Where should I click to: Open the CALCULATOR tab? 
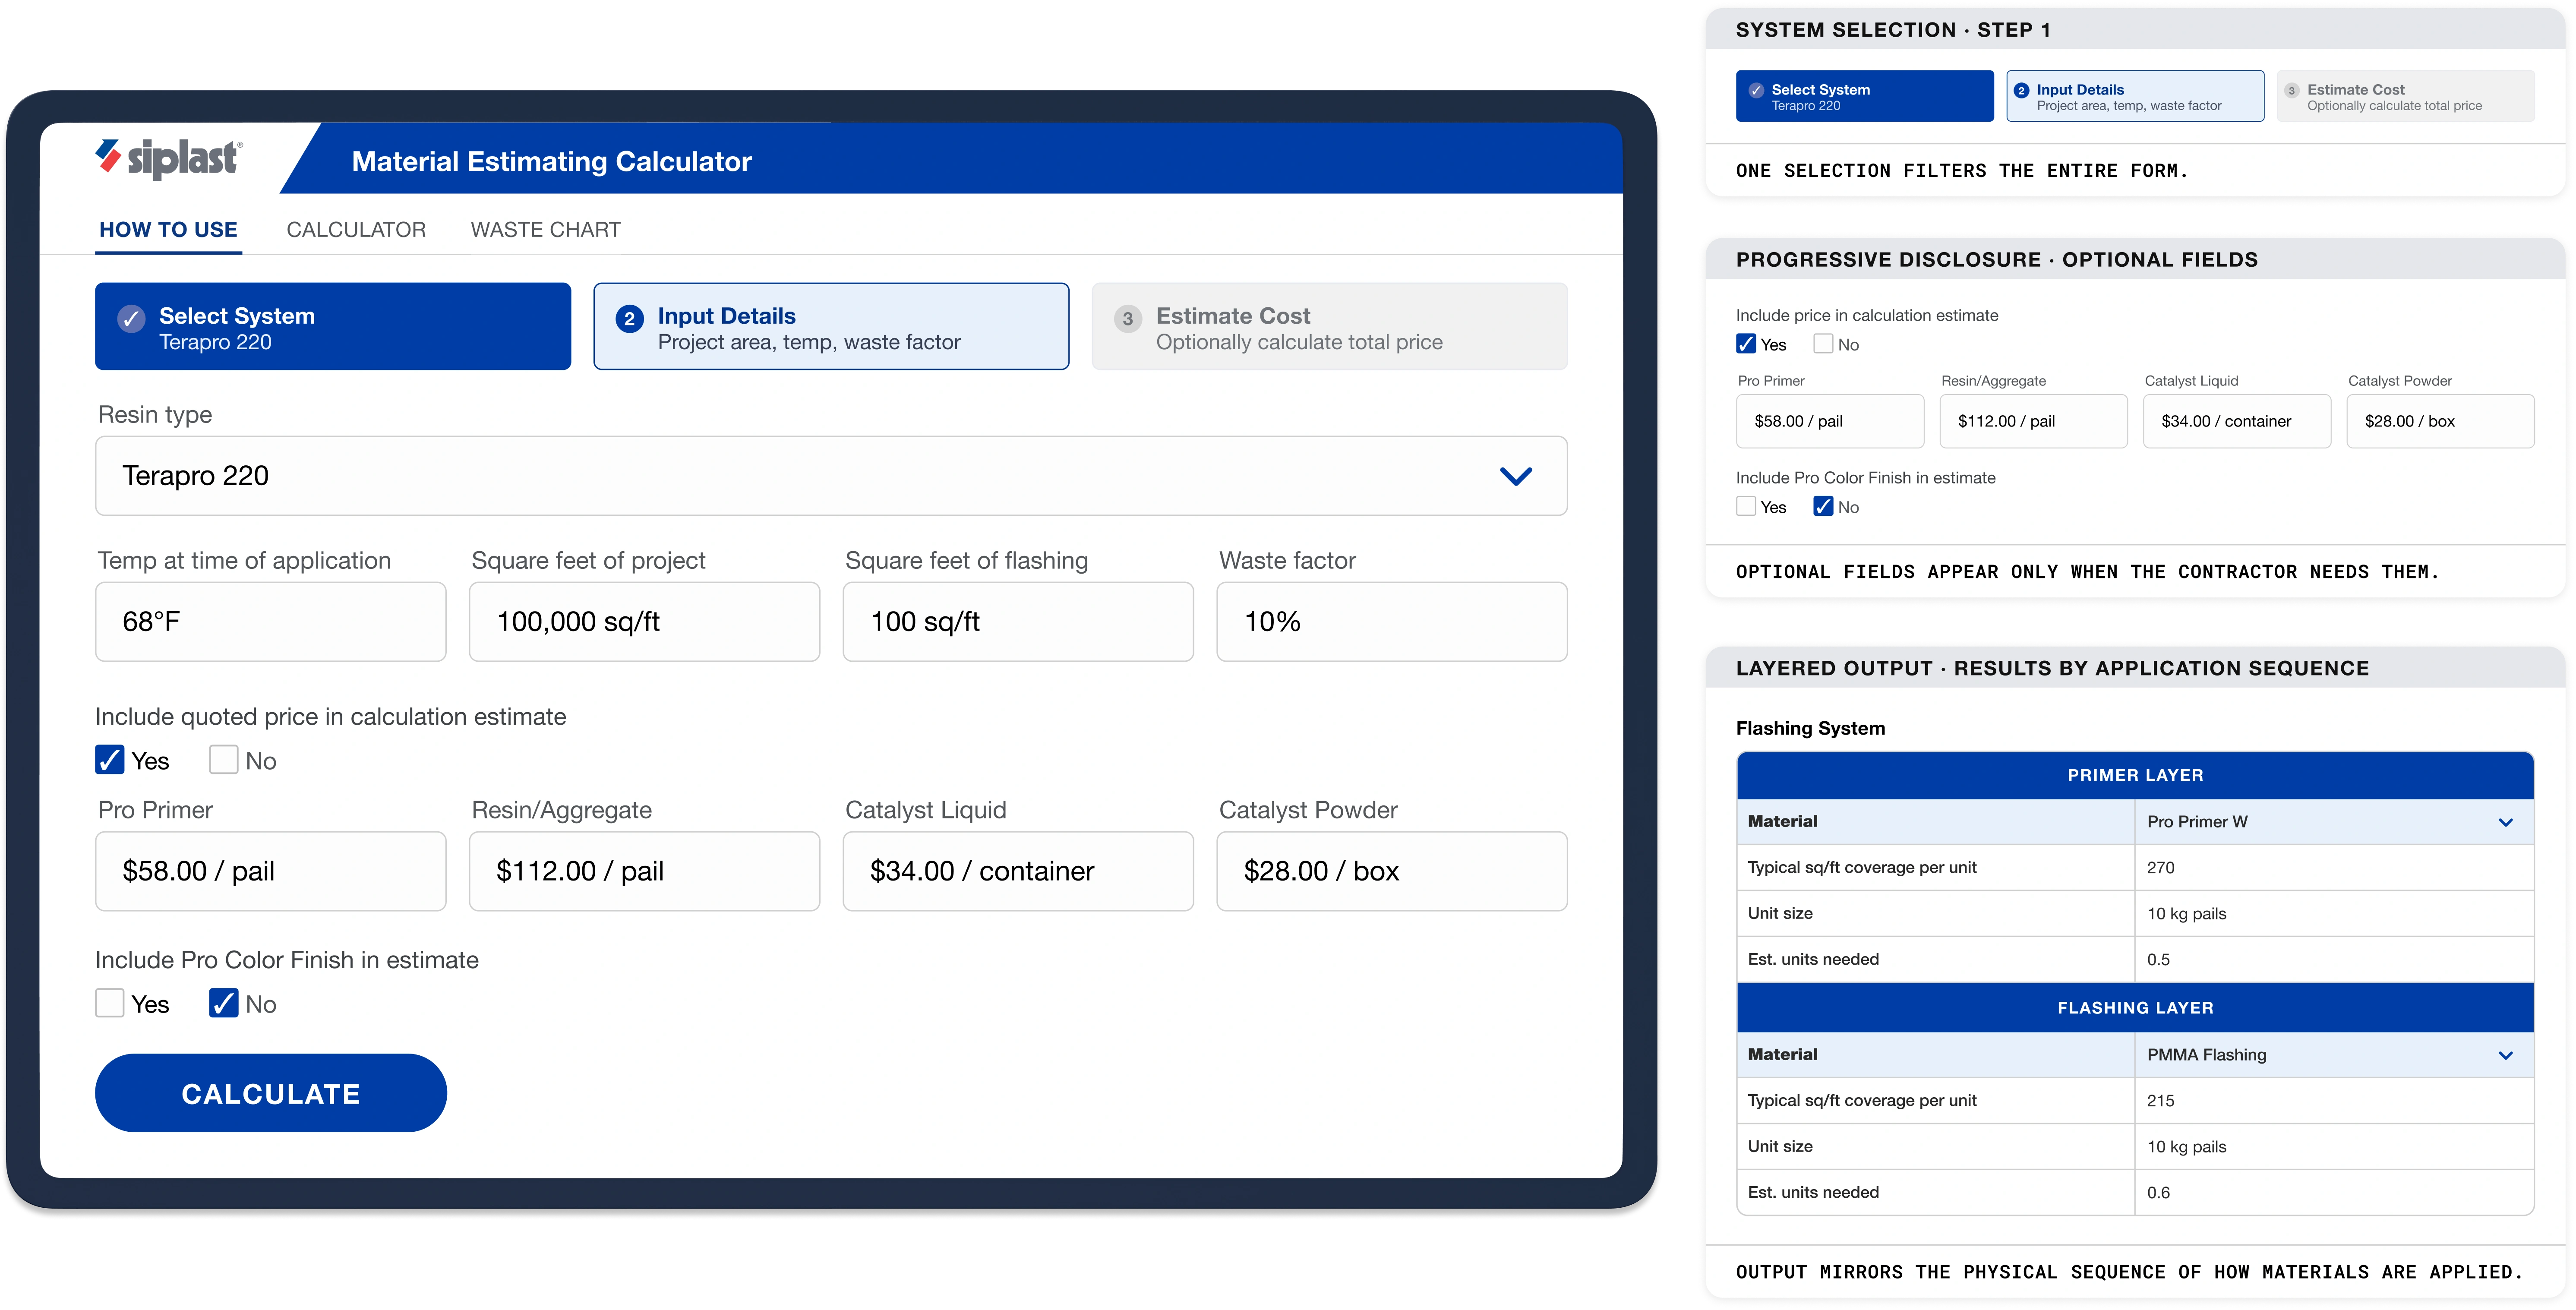click(x=356, y=230)
